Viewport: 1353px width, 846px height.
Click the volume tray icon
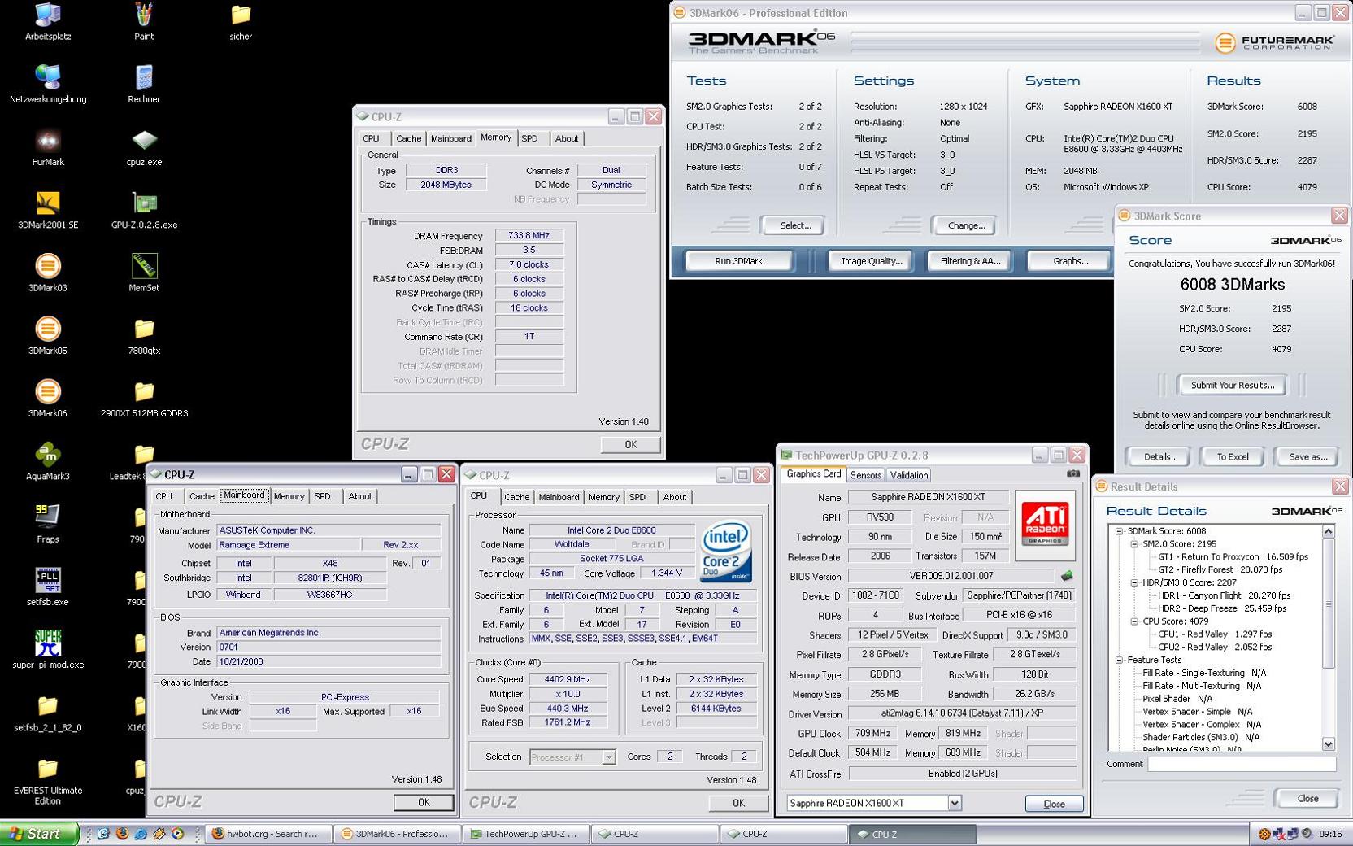point(1306,834)
